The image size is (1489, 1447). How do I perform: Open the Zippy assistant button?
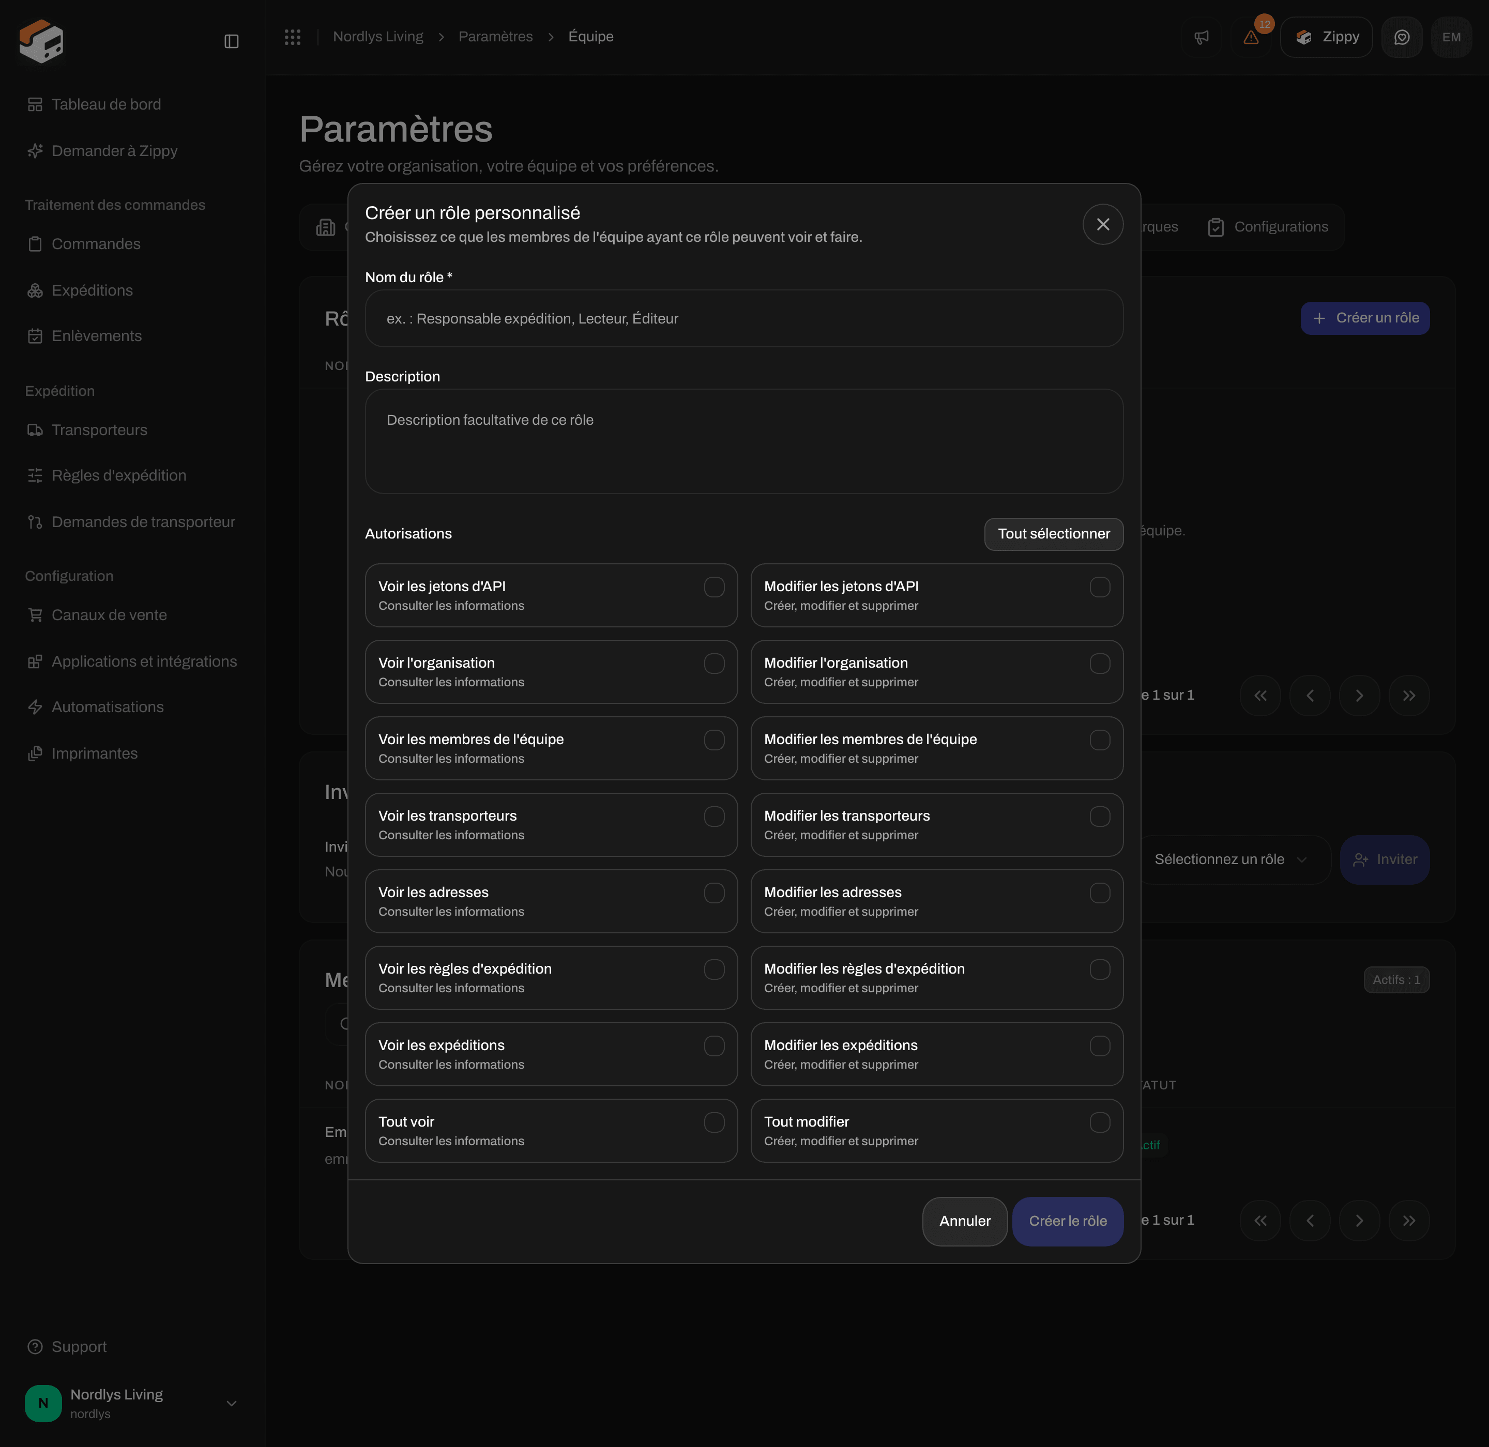(x=1326, y=37)
